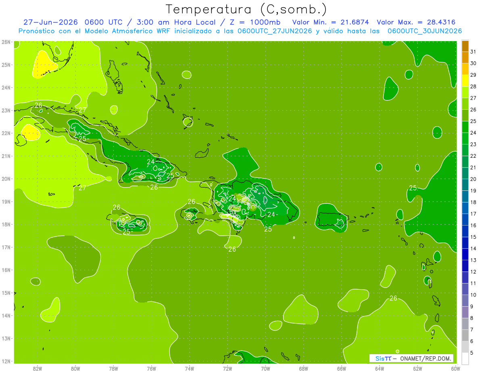This screenshot has height=374, width=484.
Task: Click the "13N" latitude label
Action: tap(6, 338)
